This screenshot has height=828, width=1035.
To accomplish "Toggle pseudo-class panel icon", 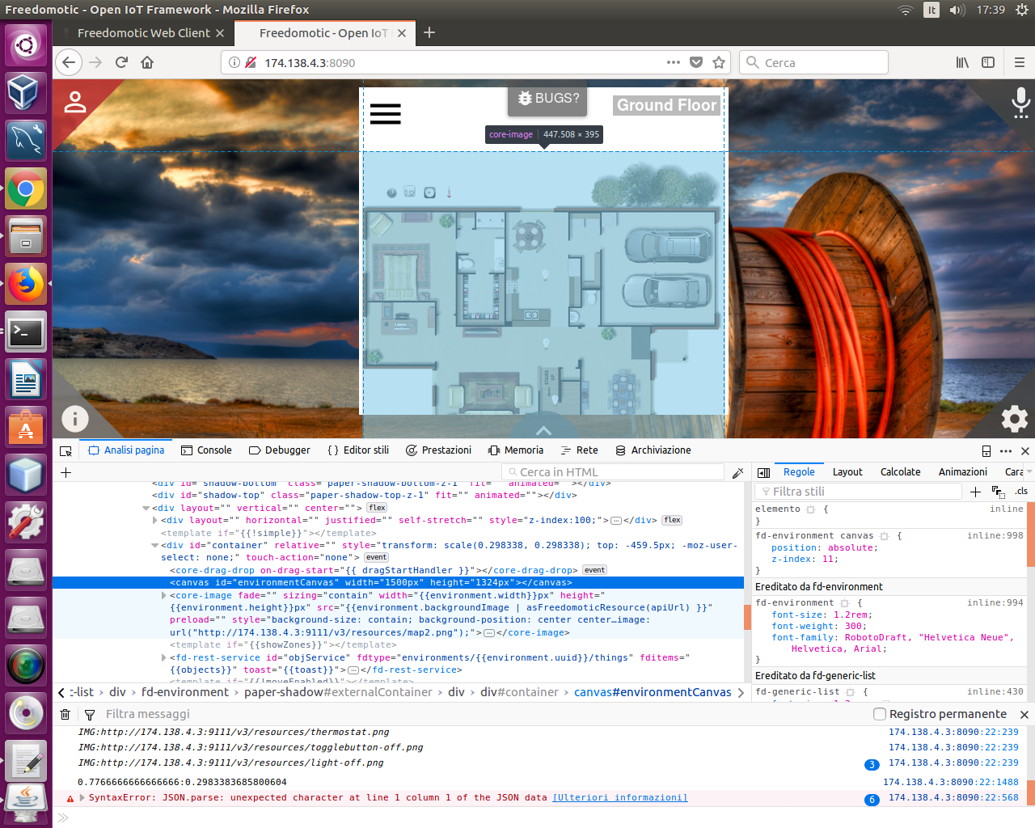I will click(x=998, y=492).
